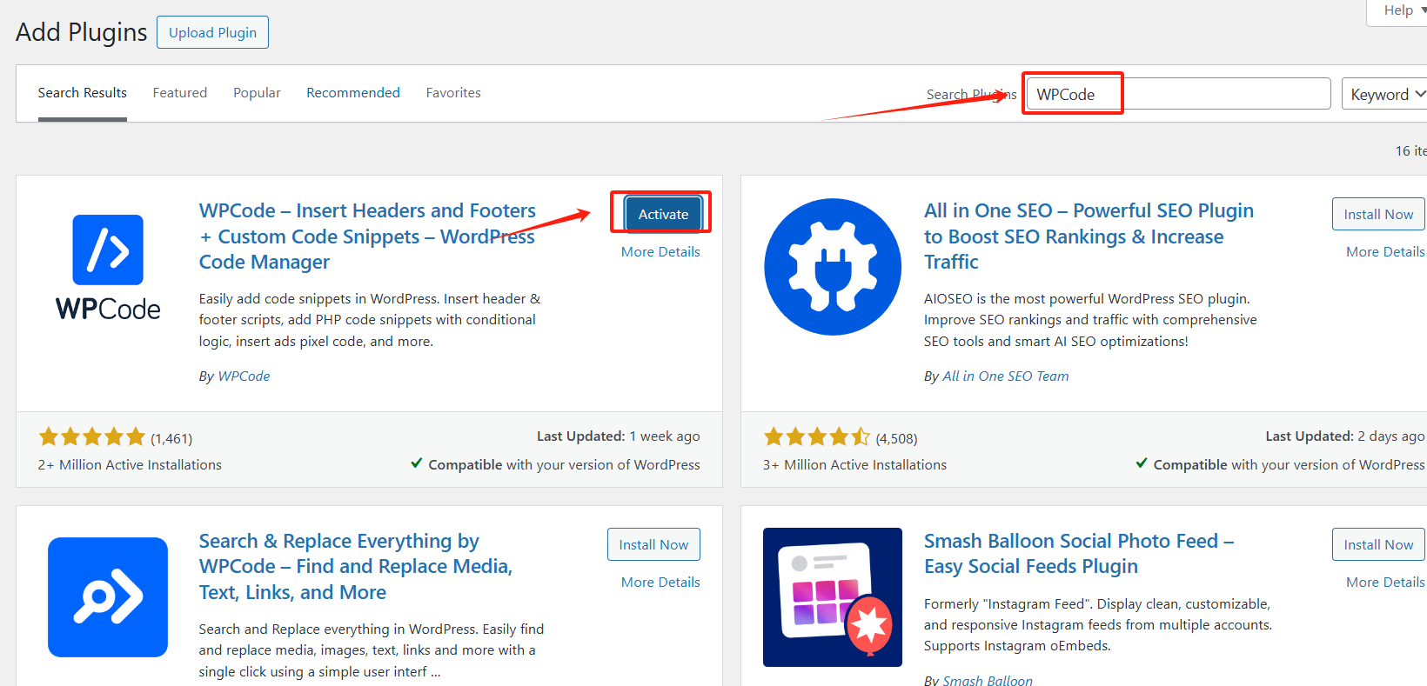The width and height of the screenshot is (1427, 686).
Task: Click the Smash Balloon Social Photo Feed icon
Action: tap(832, 597)
